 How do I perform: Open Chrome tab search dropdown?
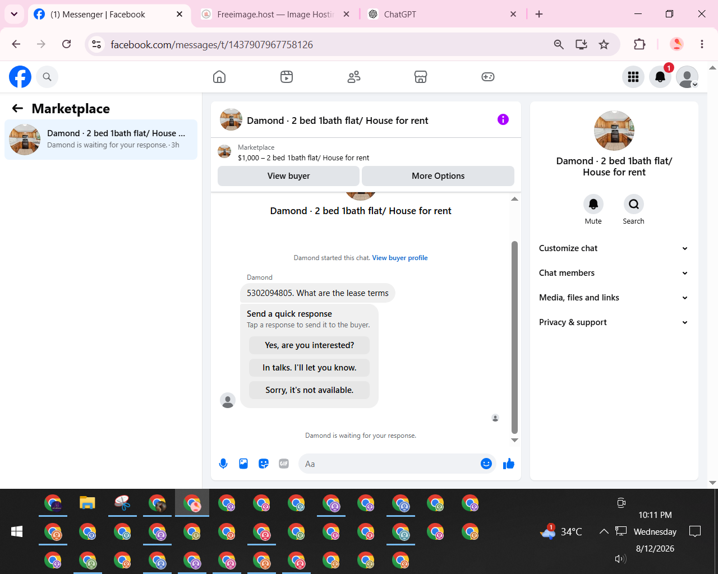point(14,14)
